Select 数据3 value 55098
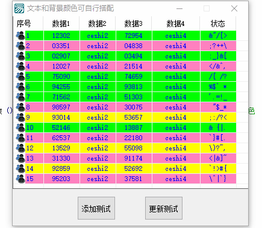The height and width of the screenshot is (228, 262). pyautogui.click(x=134, y=148)
